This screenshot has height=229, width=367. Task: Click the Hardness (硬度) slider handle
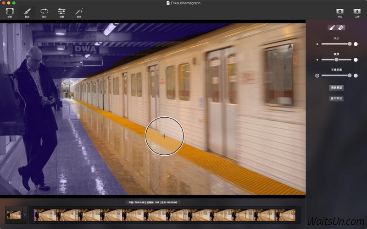[336, 60]
